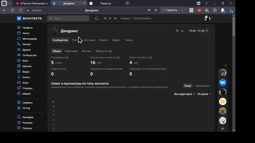Open Сообщества communities list
The width and height of the screenshot is (255, 143).
coord(27,55)
